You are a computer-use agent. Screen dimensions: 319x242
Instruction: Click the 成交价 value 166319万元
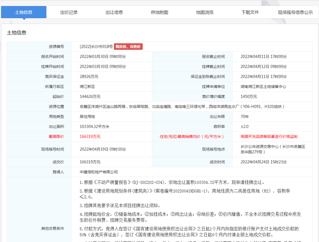click(x=90, y=162)
